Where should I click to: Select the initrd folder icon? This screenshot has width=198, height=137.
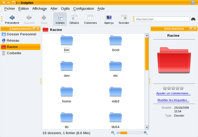[116, 92]
